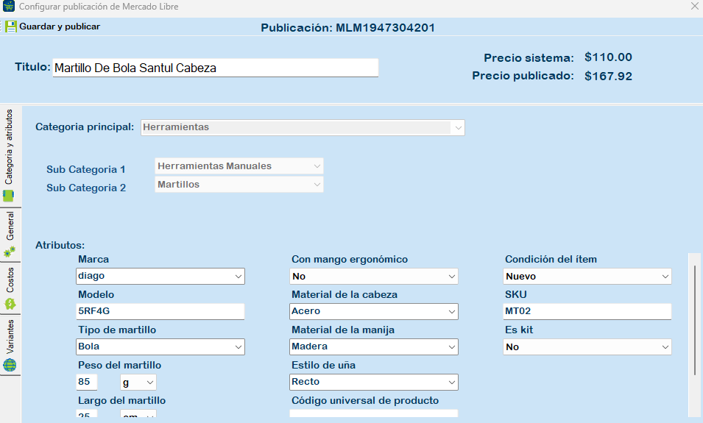The width and height of the screenshot is (703, 423).
Task: Close the Configurar publicación window
Action: (x=693, y=7)
